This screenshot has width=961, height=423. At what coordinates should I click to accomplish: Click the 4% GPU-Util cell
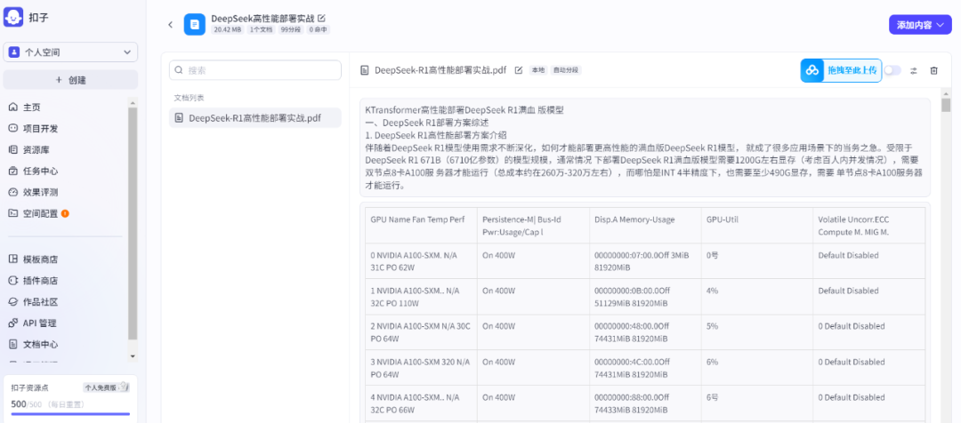(x=757, y=296)
